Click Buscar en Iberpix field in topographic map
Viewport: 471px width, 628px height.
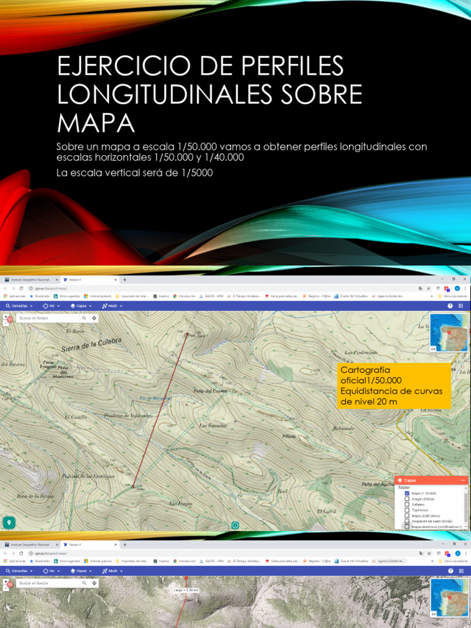coord(48,318)
